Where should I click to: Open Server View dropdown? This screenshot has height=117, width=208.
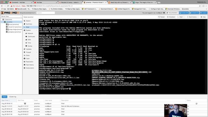(x=11, y=17)
